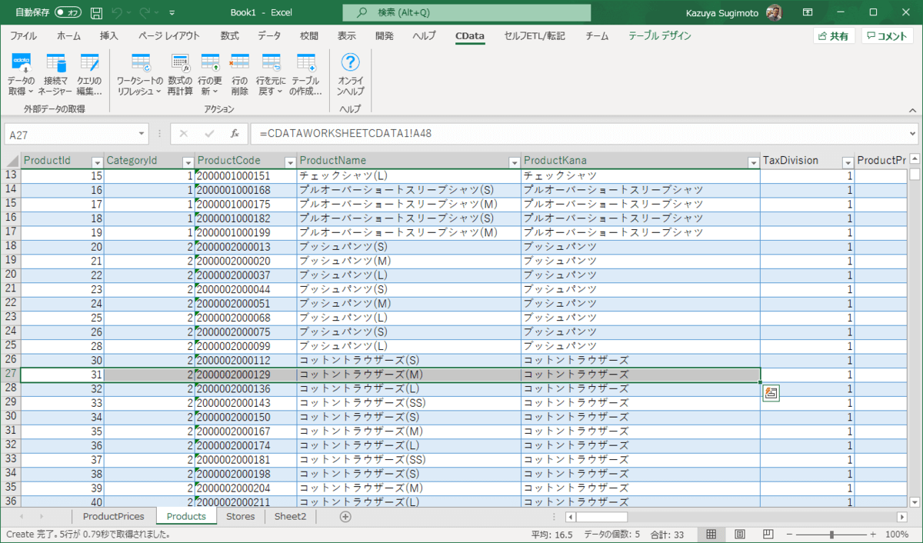Switch to Page Break Preview in the status bar
Screen dimensions: 923x543
click(x=767, y=535)
